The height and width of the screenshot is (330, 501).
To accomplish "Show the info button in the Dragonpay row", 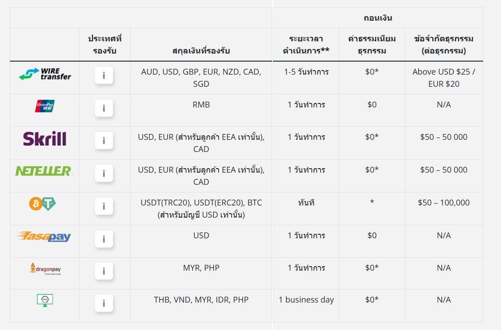I will tap(104, 272).
